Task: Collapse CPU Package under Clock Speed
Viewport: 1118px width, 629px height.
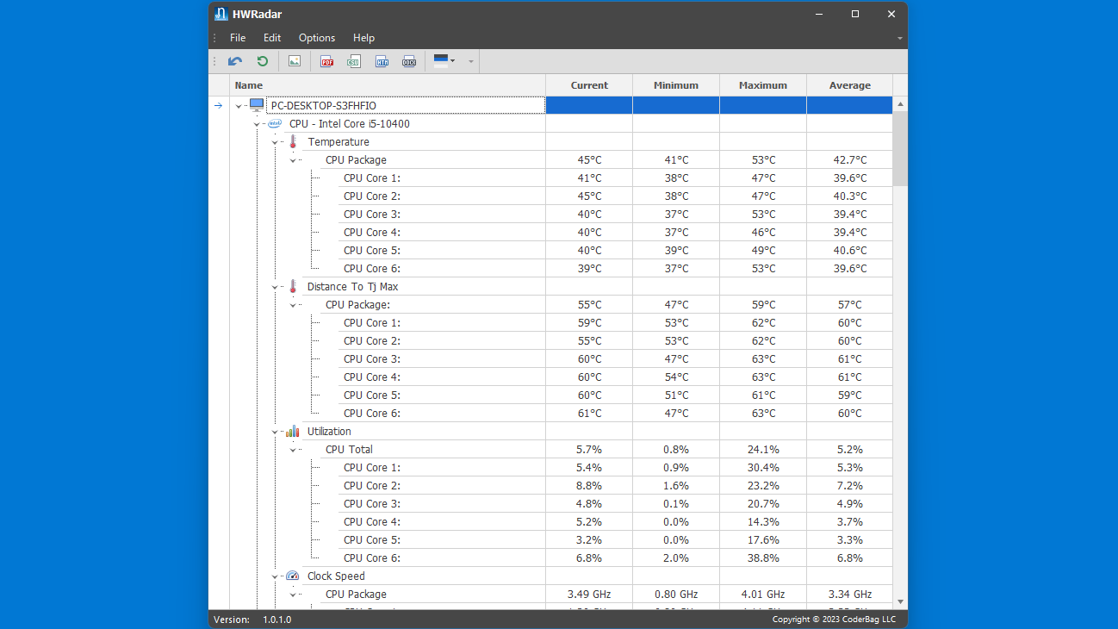Action: point(293,595)
